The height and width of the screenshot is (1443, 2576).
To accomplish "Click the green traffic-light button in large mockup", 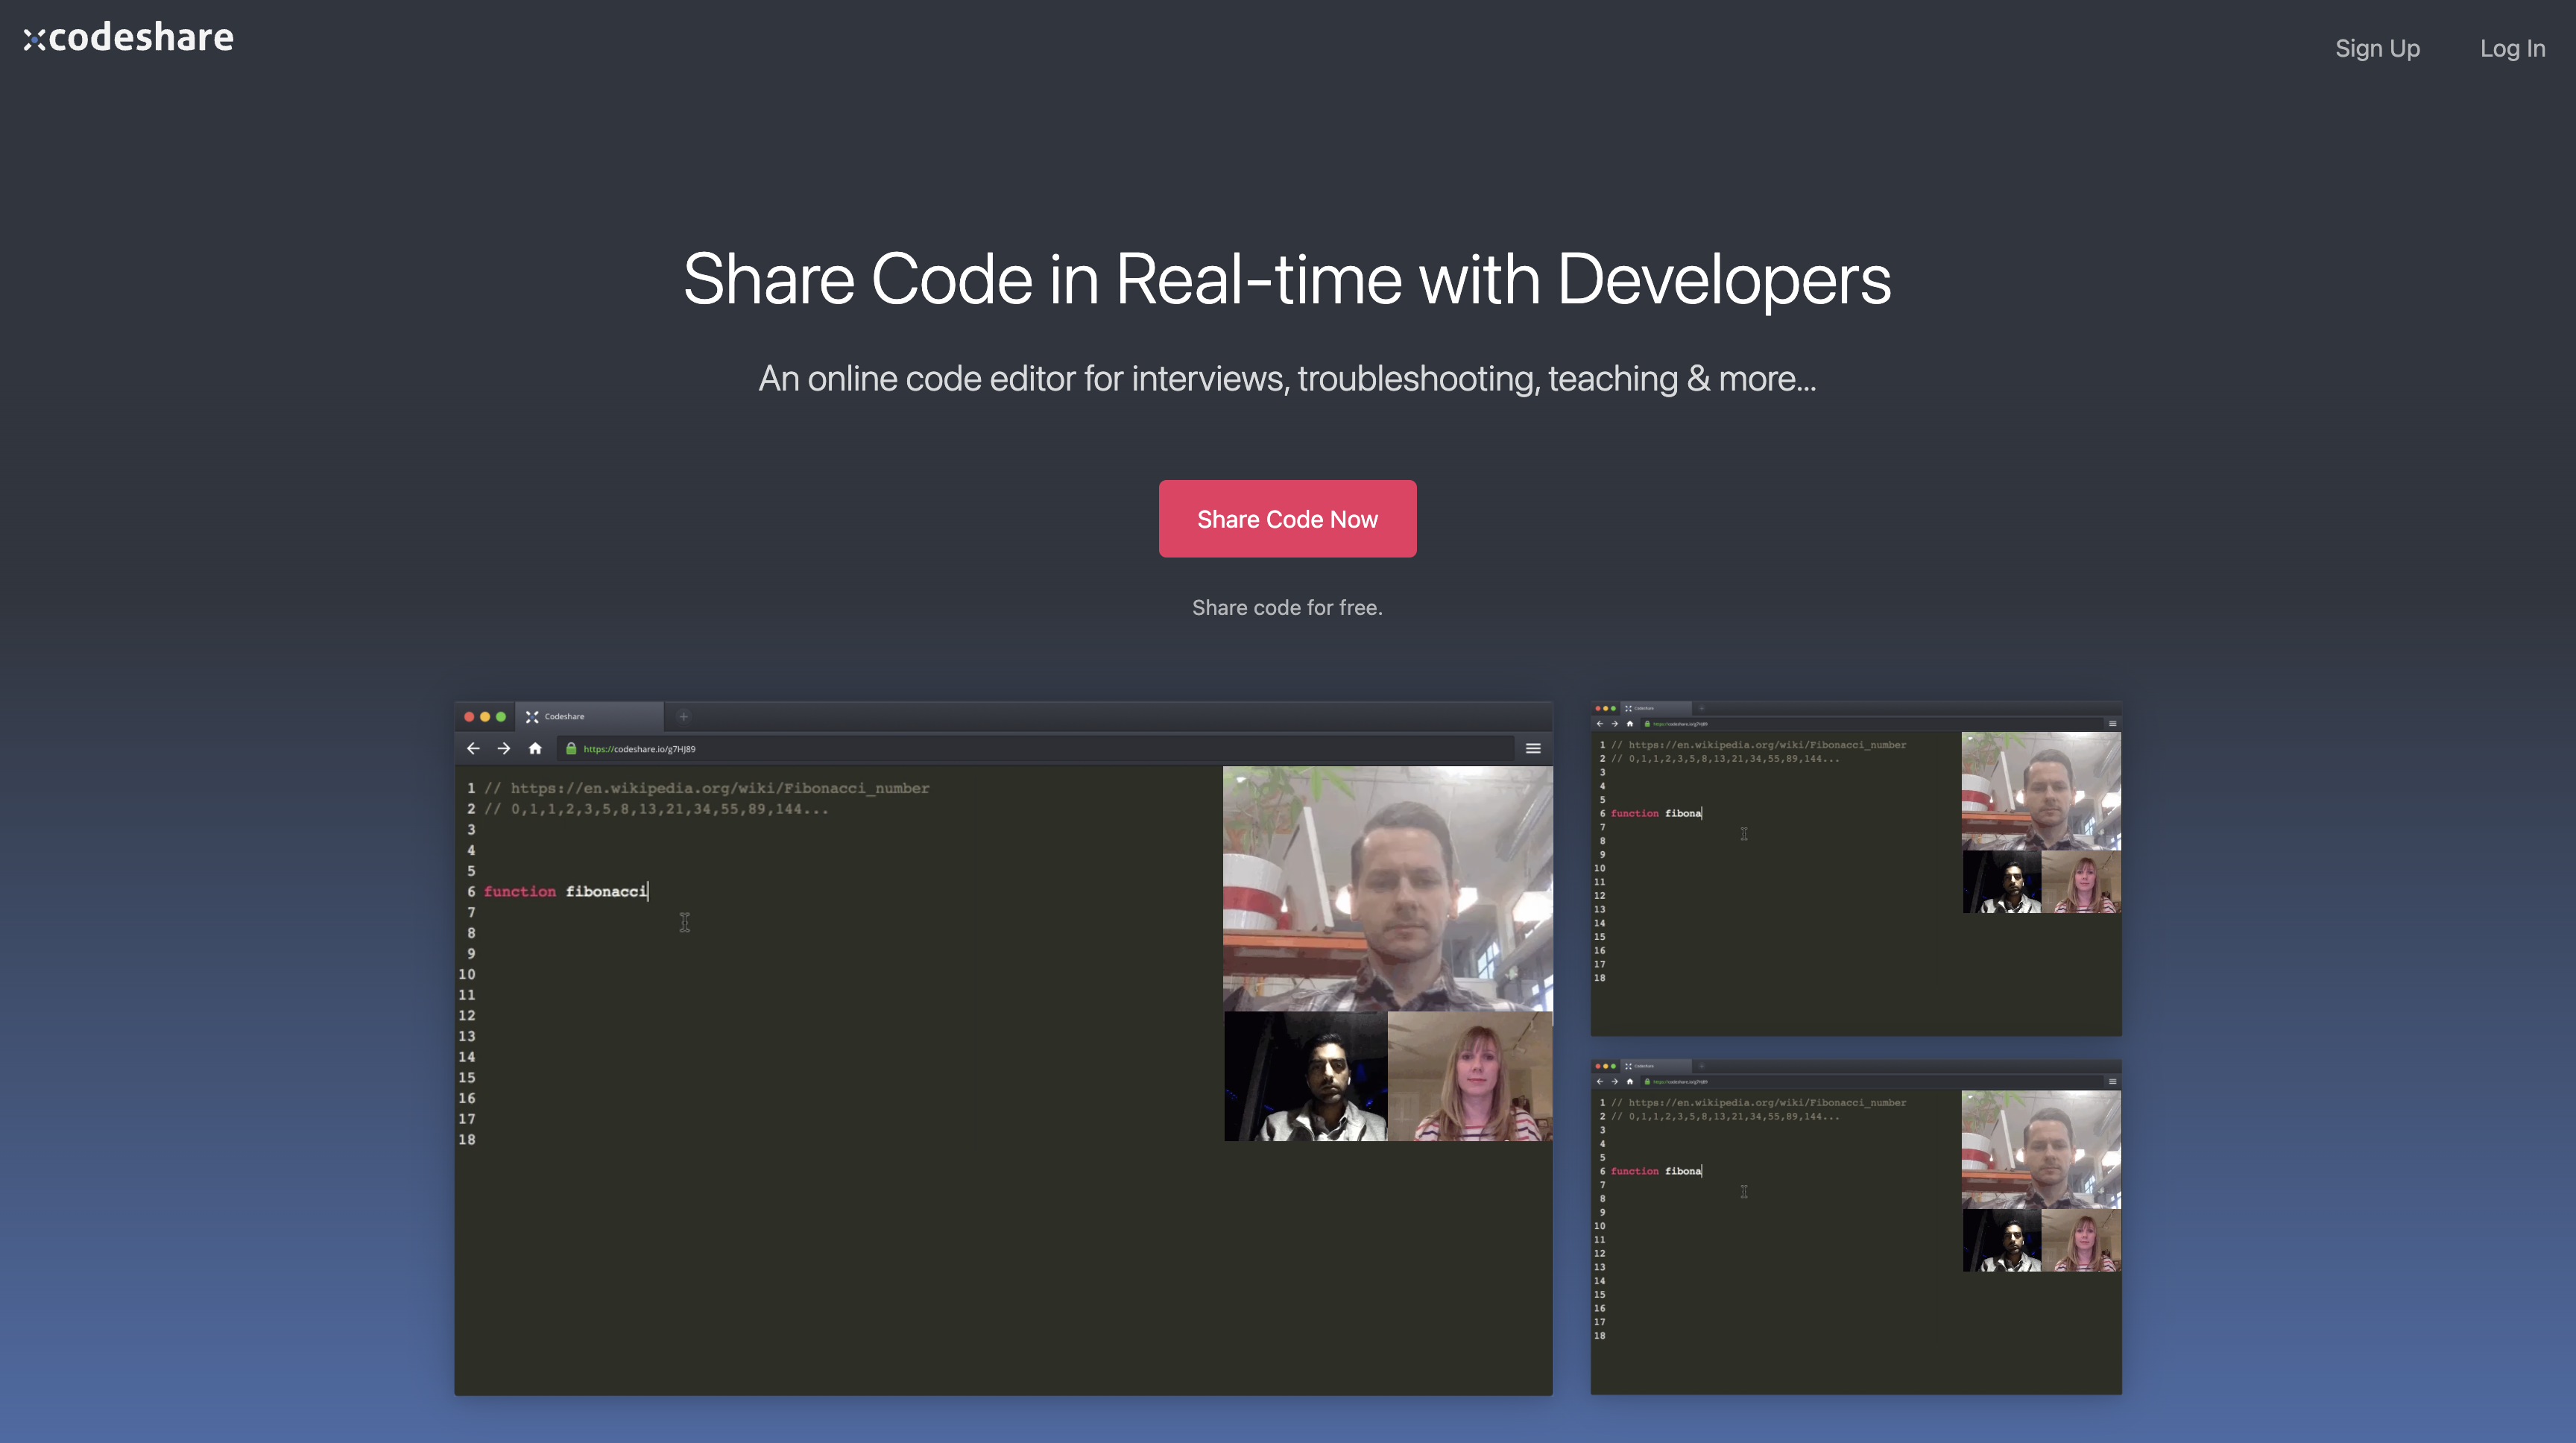I will tap(501, 716).
